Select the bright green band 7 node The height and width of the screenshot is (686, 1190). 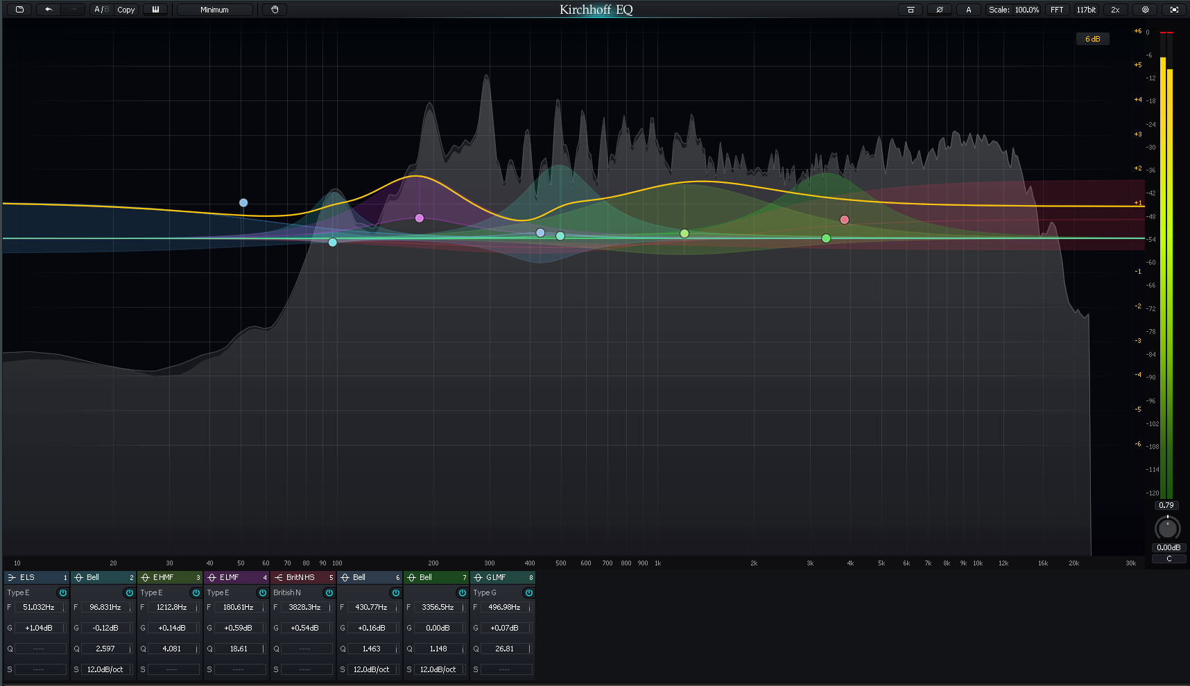coord(826,238)
